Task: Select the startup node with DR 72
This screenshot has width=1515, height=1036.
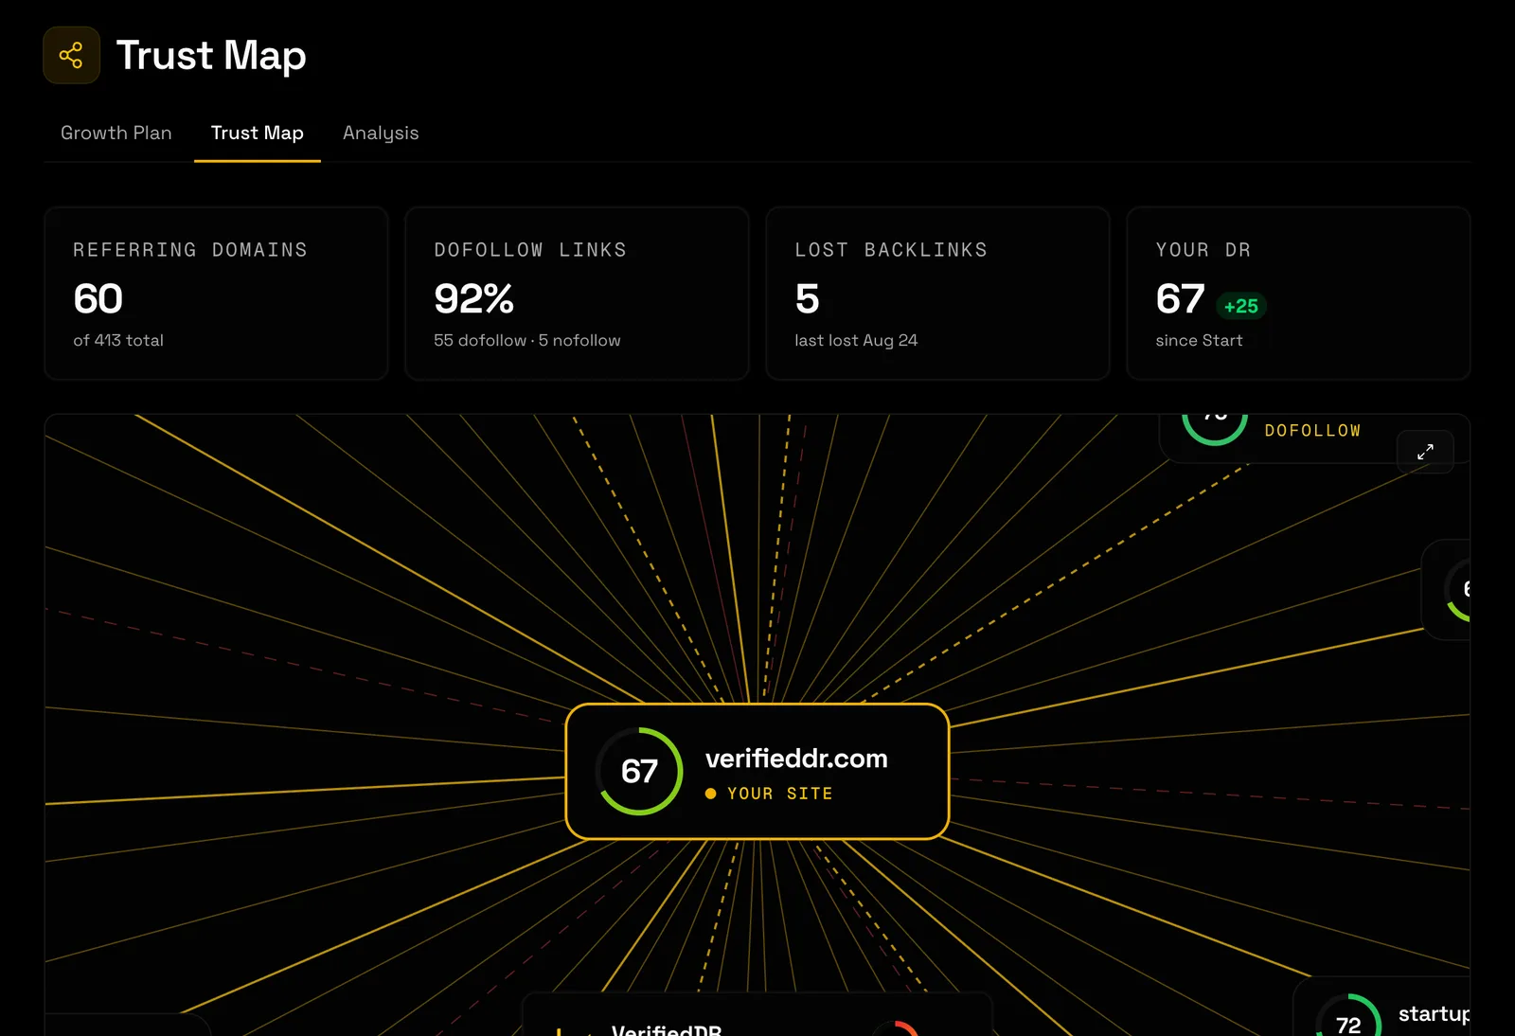Action: tap(1382, 1008)
